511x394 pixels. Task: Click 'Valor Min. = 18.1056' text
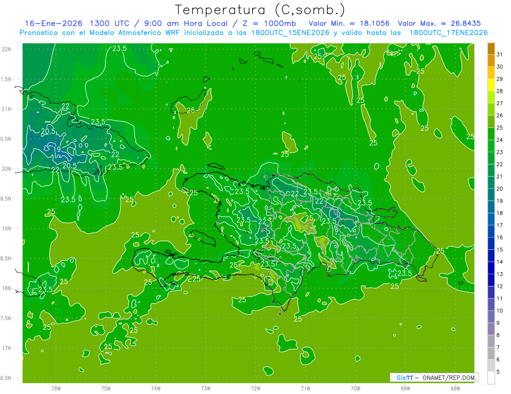[x=349, y=23]
